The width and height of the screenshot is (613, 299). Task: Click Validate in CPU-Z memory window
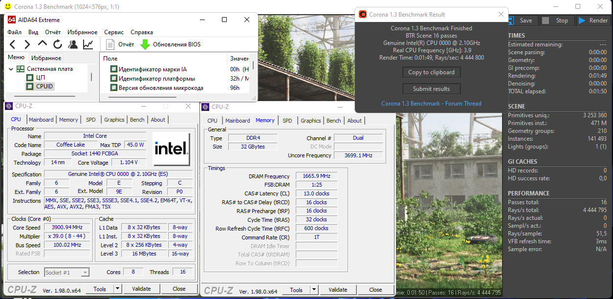[x=338, y=290]
